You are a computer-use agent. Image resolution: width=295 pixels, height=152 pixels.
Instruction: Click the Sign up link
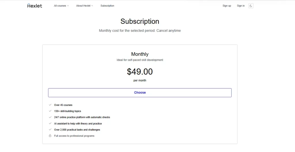pyautogui.click(x=227, y=6)
